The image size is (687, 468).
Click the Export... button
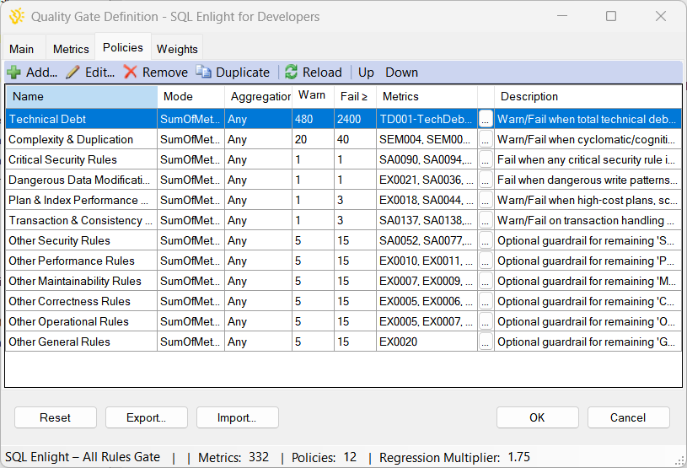147,417
